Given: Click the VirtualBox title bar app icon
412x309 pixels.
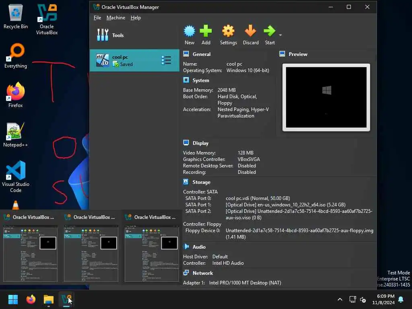Looking at the screenshot, I should [x=97, y=7].
